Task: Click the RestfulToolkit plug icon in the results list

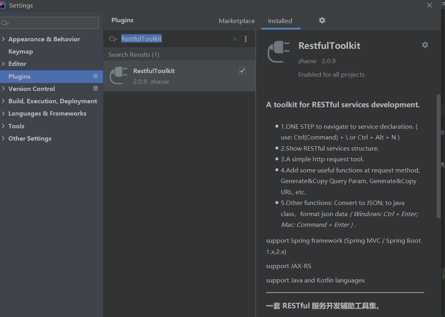Action: (x=118, y=76)
